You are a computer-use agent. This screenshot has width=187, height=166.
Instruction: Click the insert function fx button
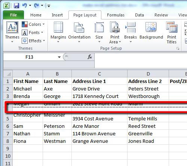pyautogui.click(x=90, y=57)
